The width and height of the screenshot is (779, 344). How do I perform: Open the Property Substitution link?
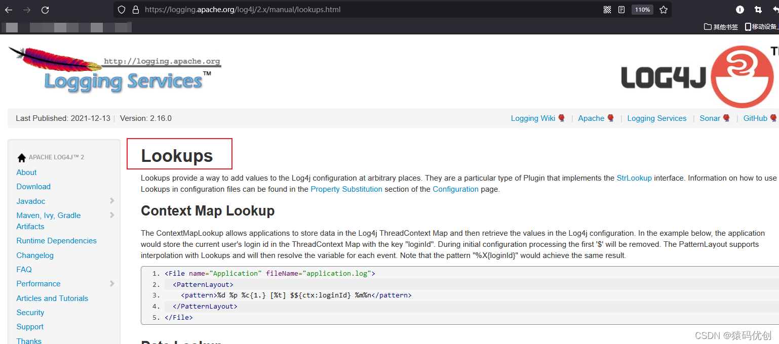(x=346, y=189)
